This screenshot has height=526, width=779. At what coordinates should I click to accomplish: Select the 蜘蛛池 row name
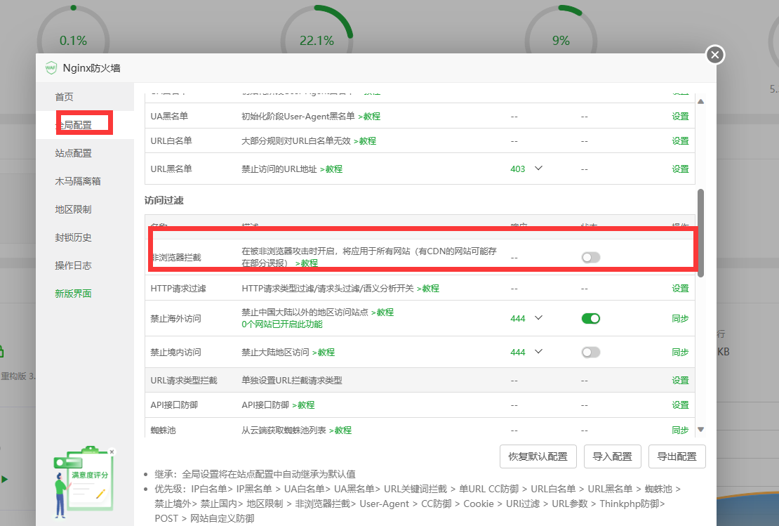pos(163,430)
